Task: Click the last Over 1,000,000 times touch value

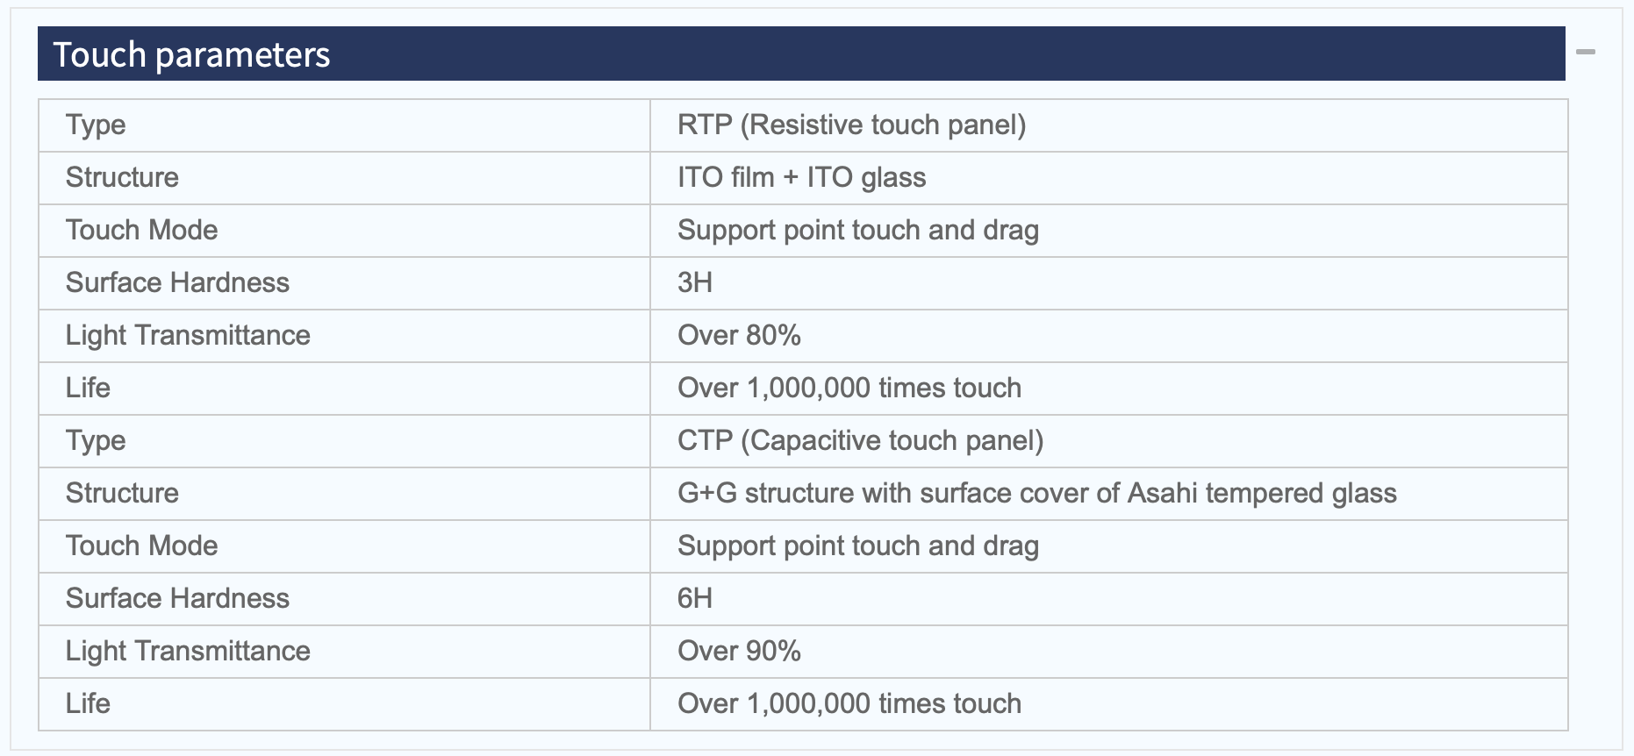Action: [849, 703]
